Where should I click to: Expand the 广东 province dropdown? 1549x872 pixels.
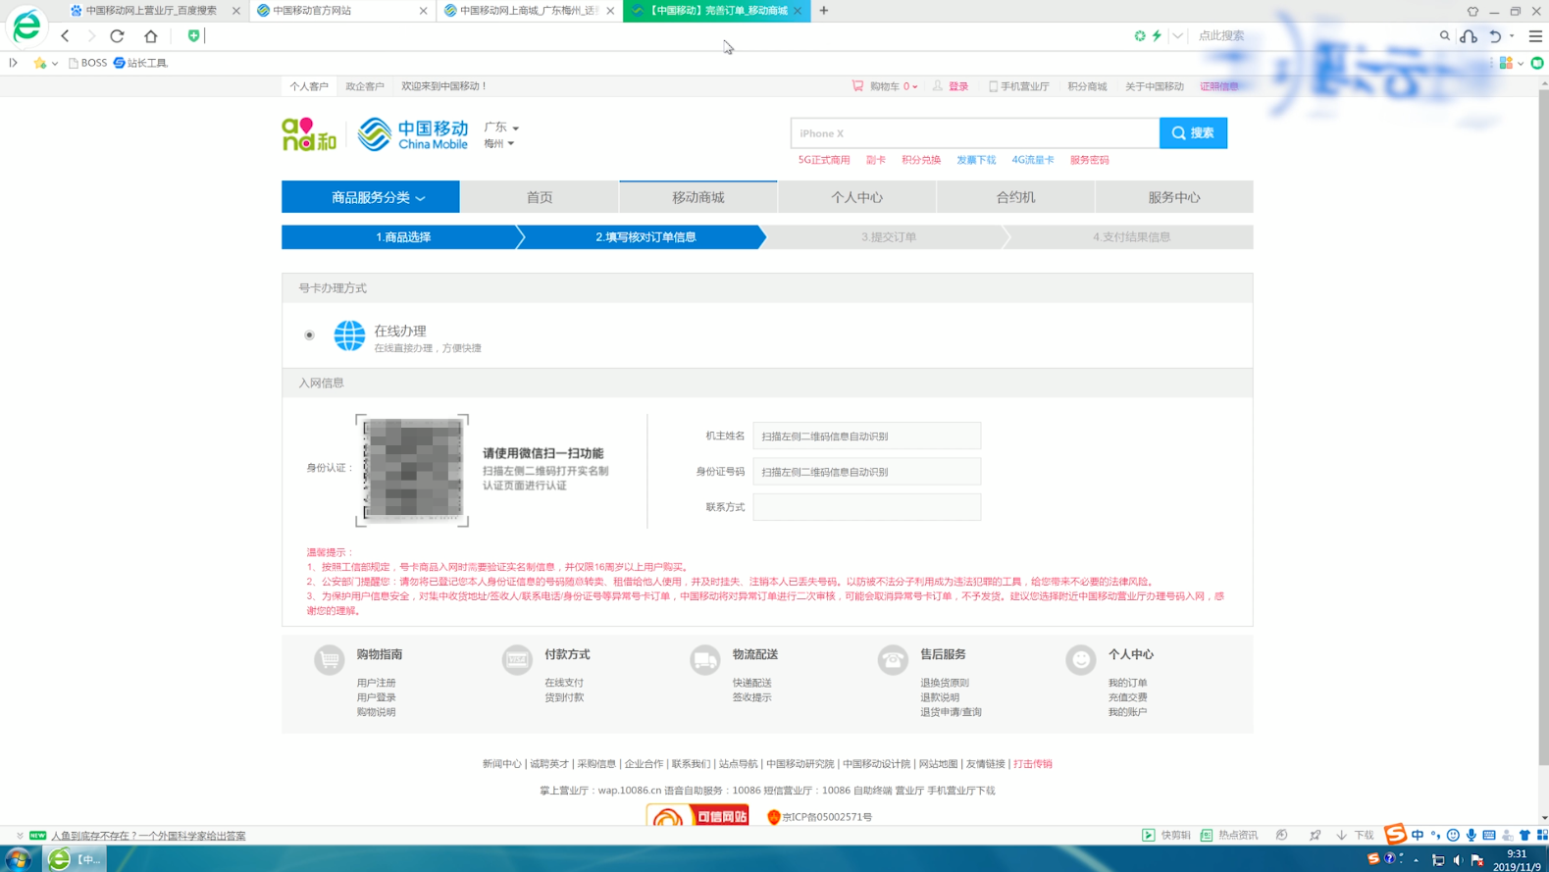click(501, 128)
